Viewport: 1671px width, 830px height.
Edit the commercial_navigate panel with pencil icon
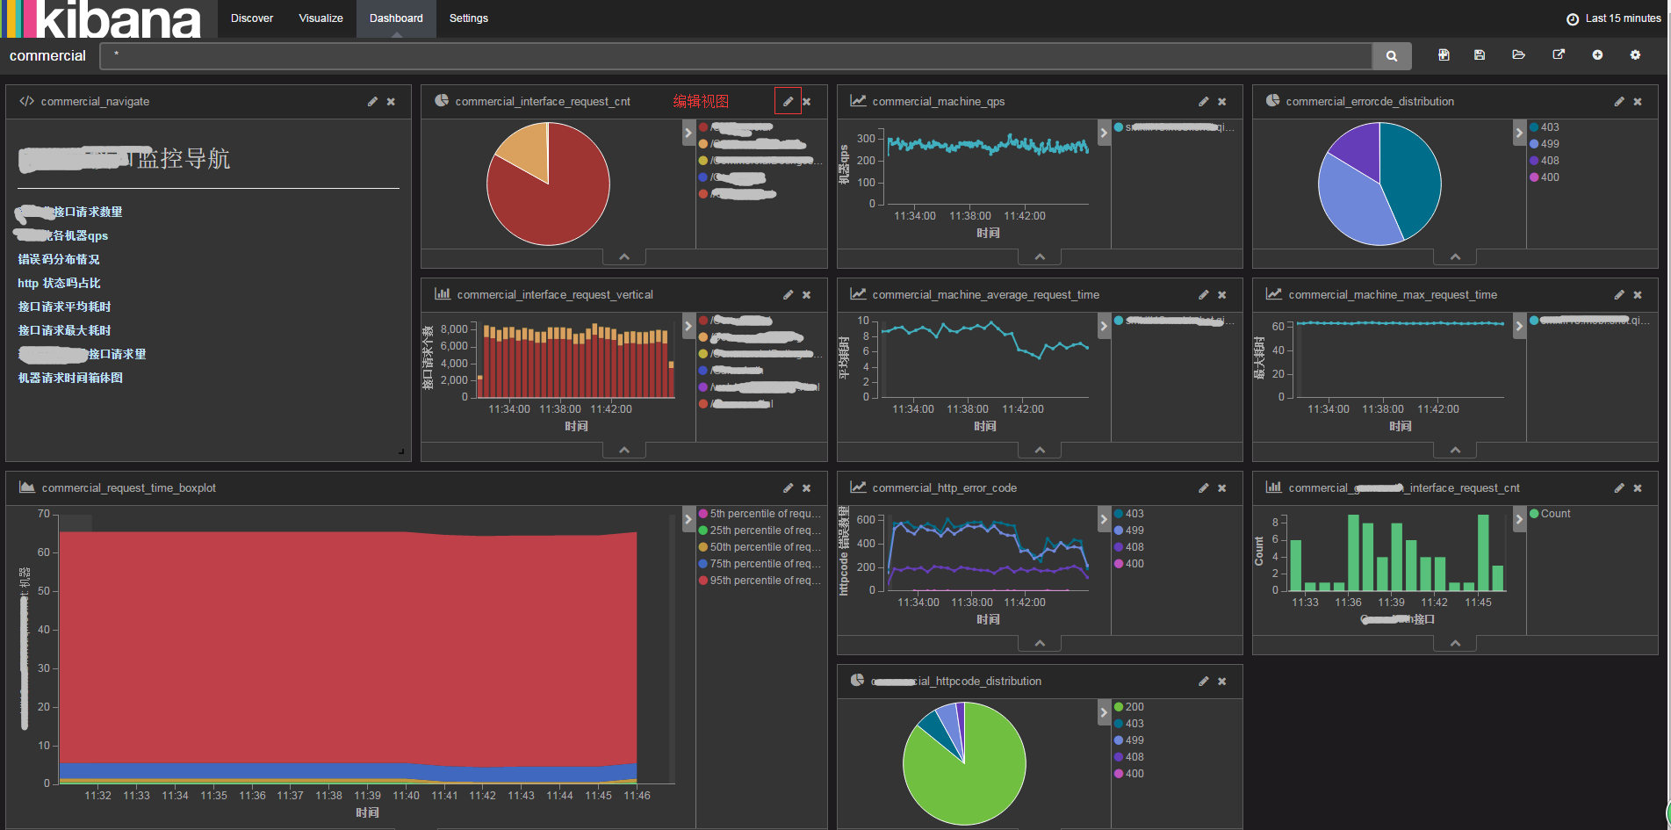tap(372, 102)
